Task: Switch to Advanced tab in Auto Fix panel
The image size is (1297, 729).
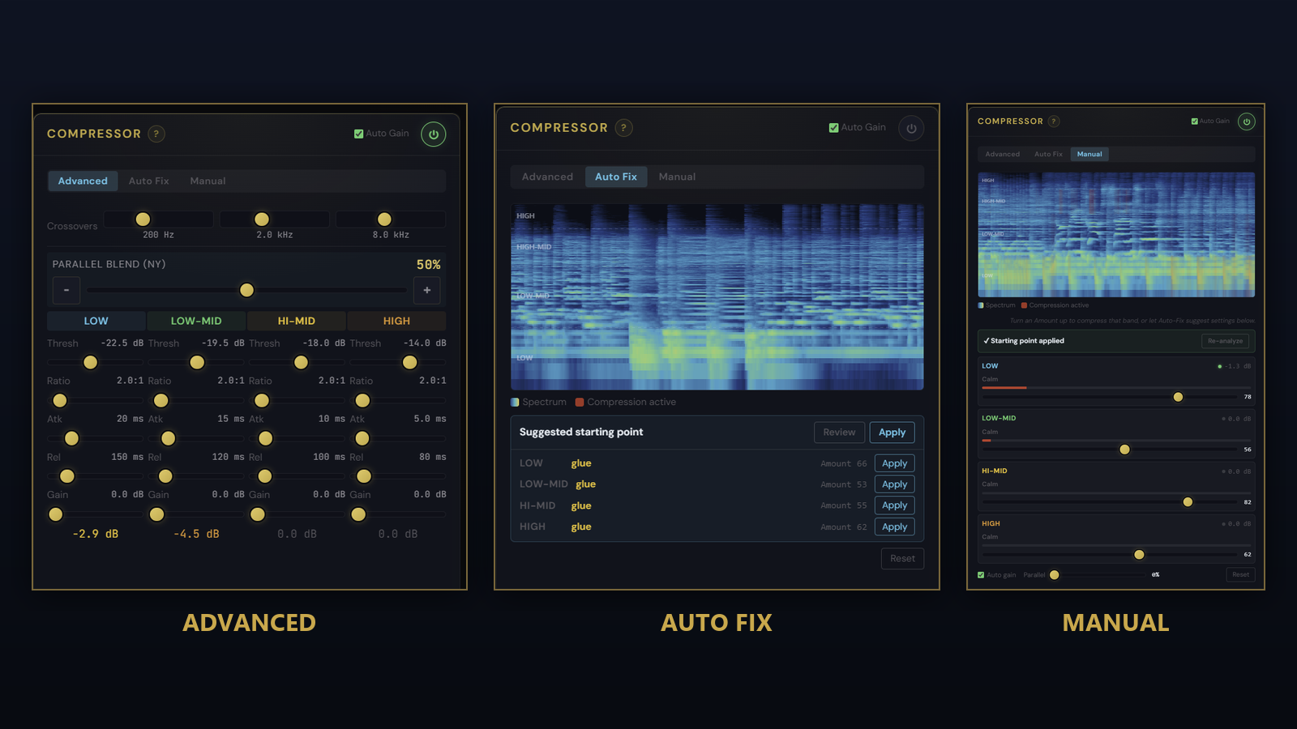Action: click(x=547, y=177)
